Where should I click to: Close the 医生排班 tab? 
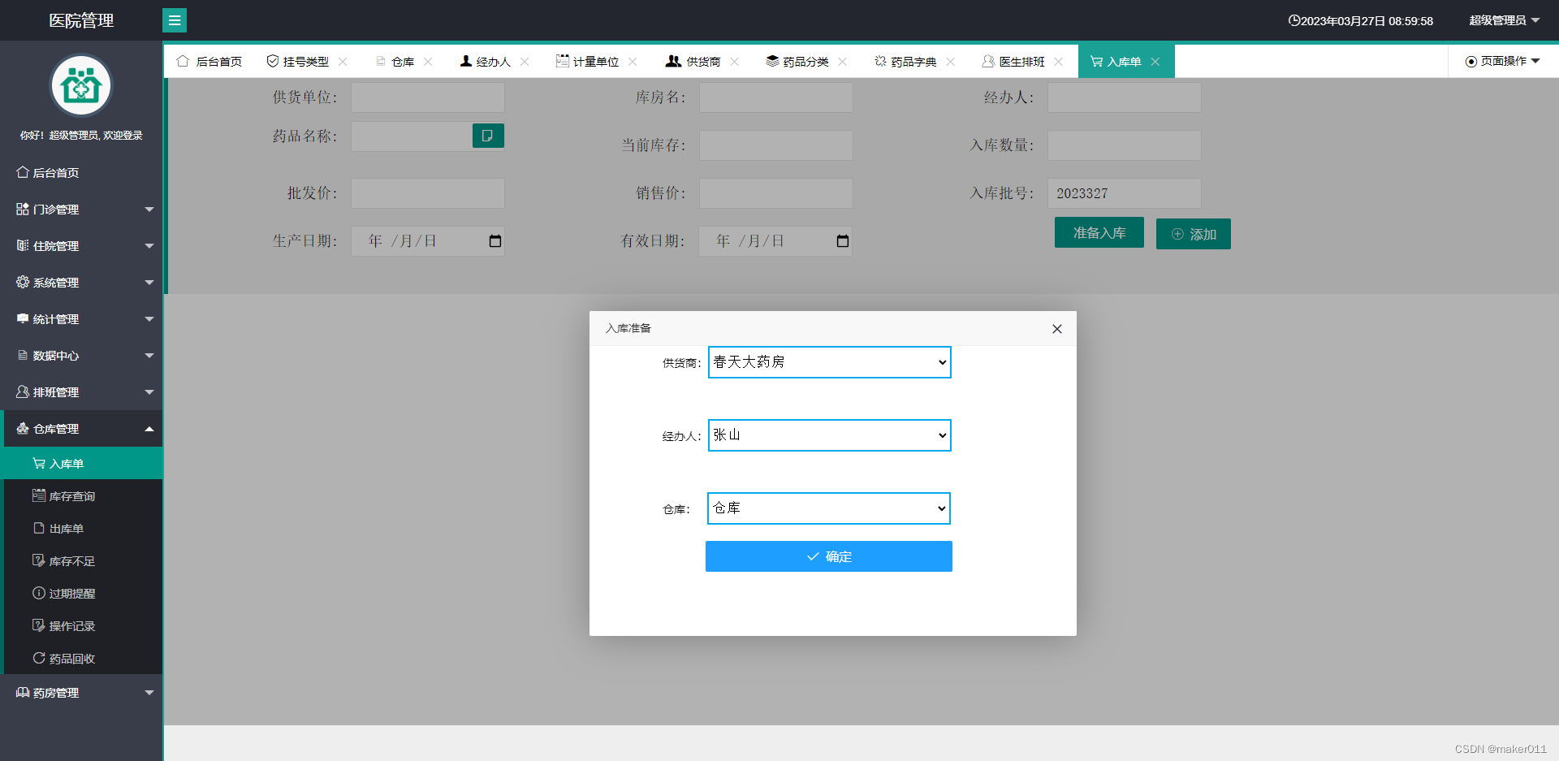pyautogui.click(x=1059, y=62)
